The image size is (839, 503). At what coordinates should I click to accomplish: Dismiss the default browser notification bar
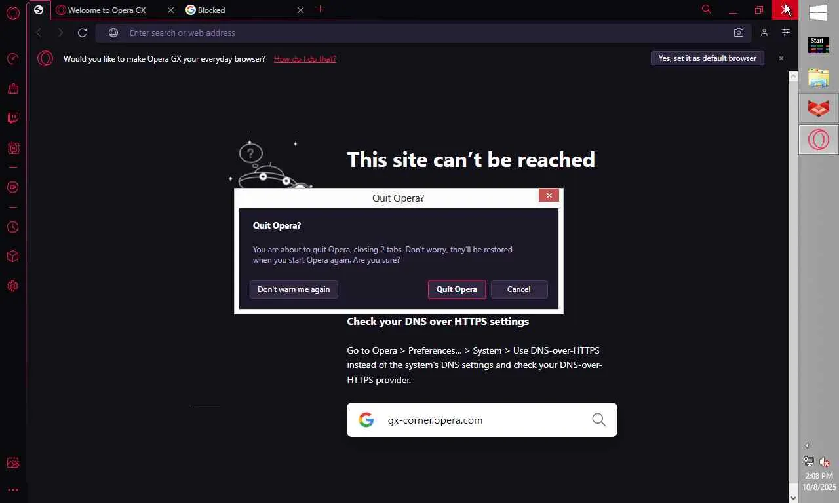[781, 58]
